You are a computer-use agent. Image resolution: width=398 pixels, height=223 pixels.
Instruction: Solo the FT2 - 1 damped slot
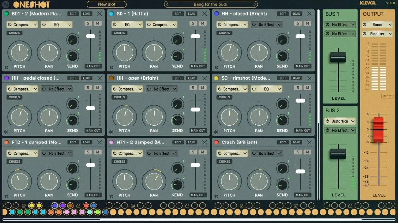point(88,152)
